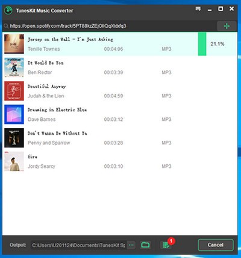Click MP3 format of Tenille Townes track

pos(166,49)
